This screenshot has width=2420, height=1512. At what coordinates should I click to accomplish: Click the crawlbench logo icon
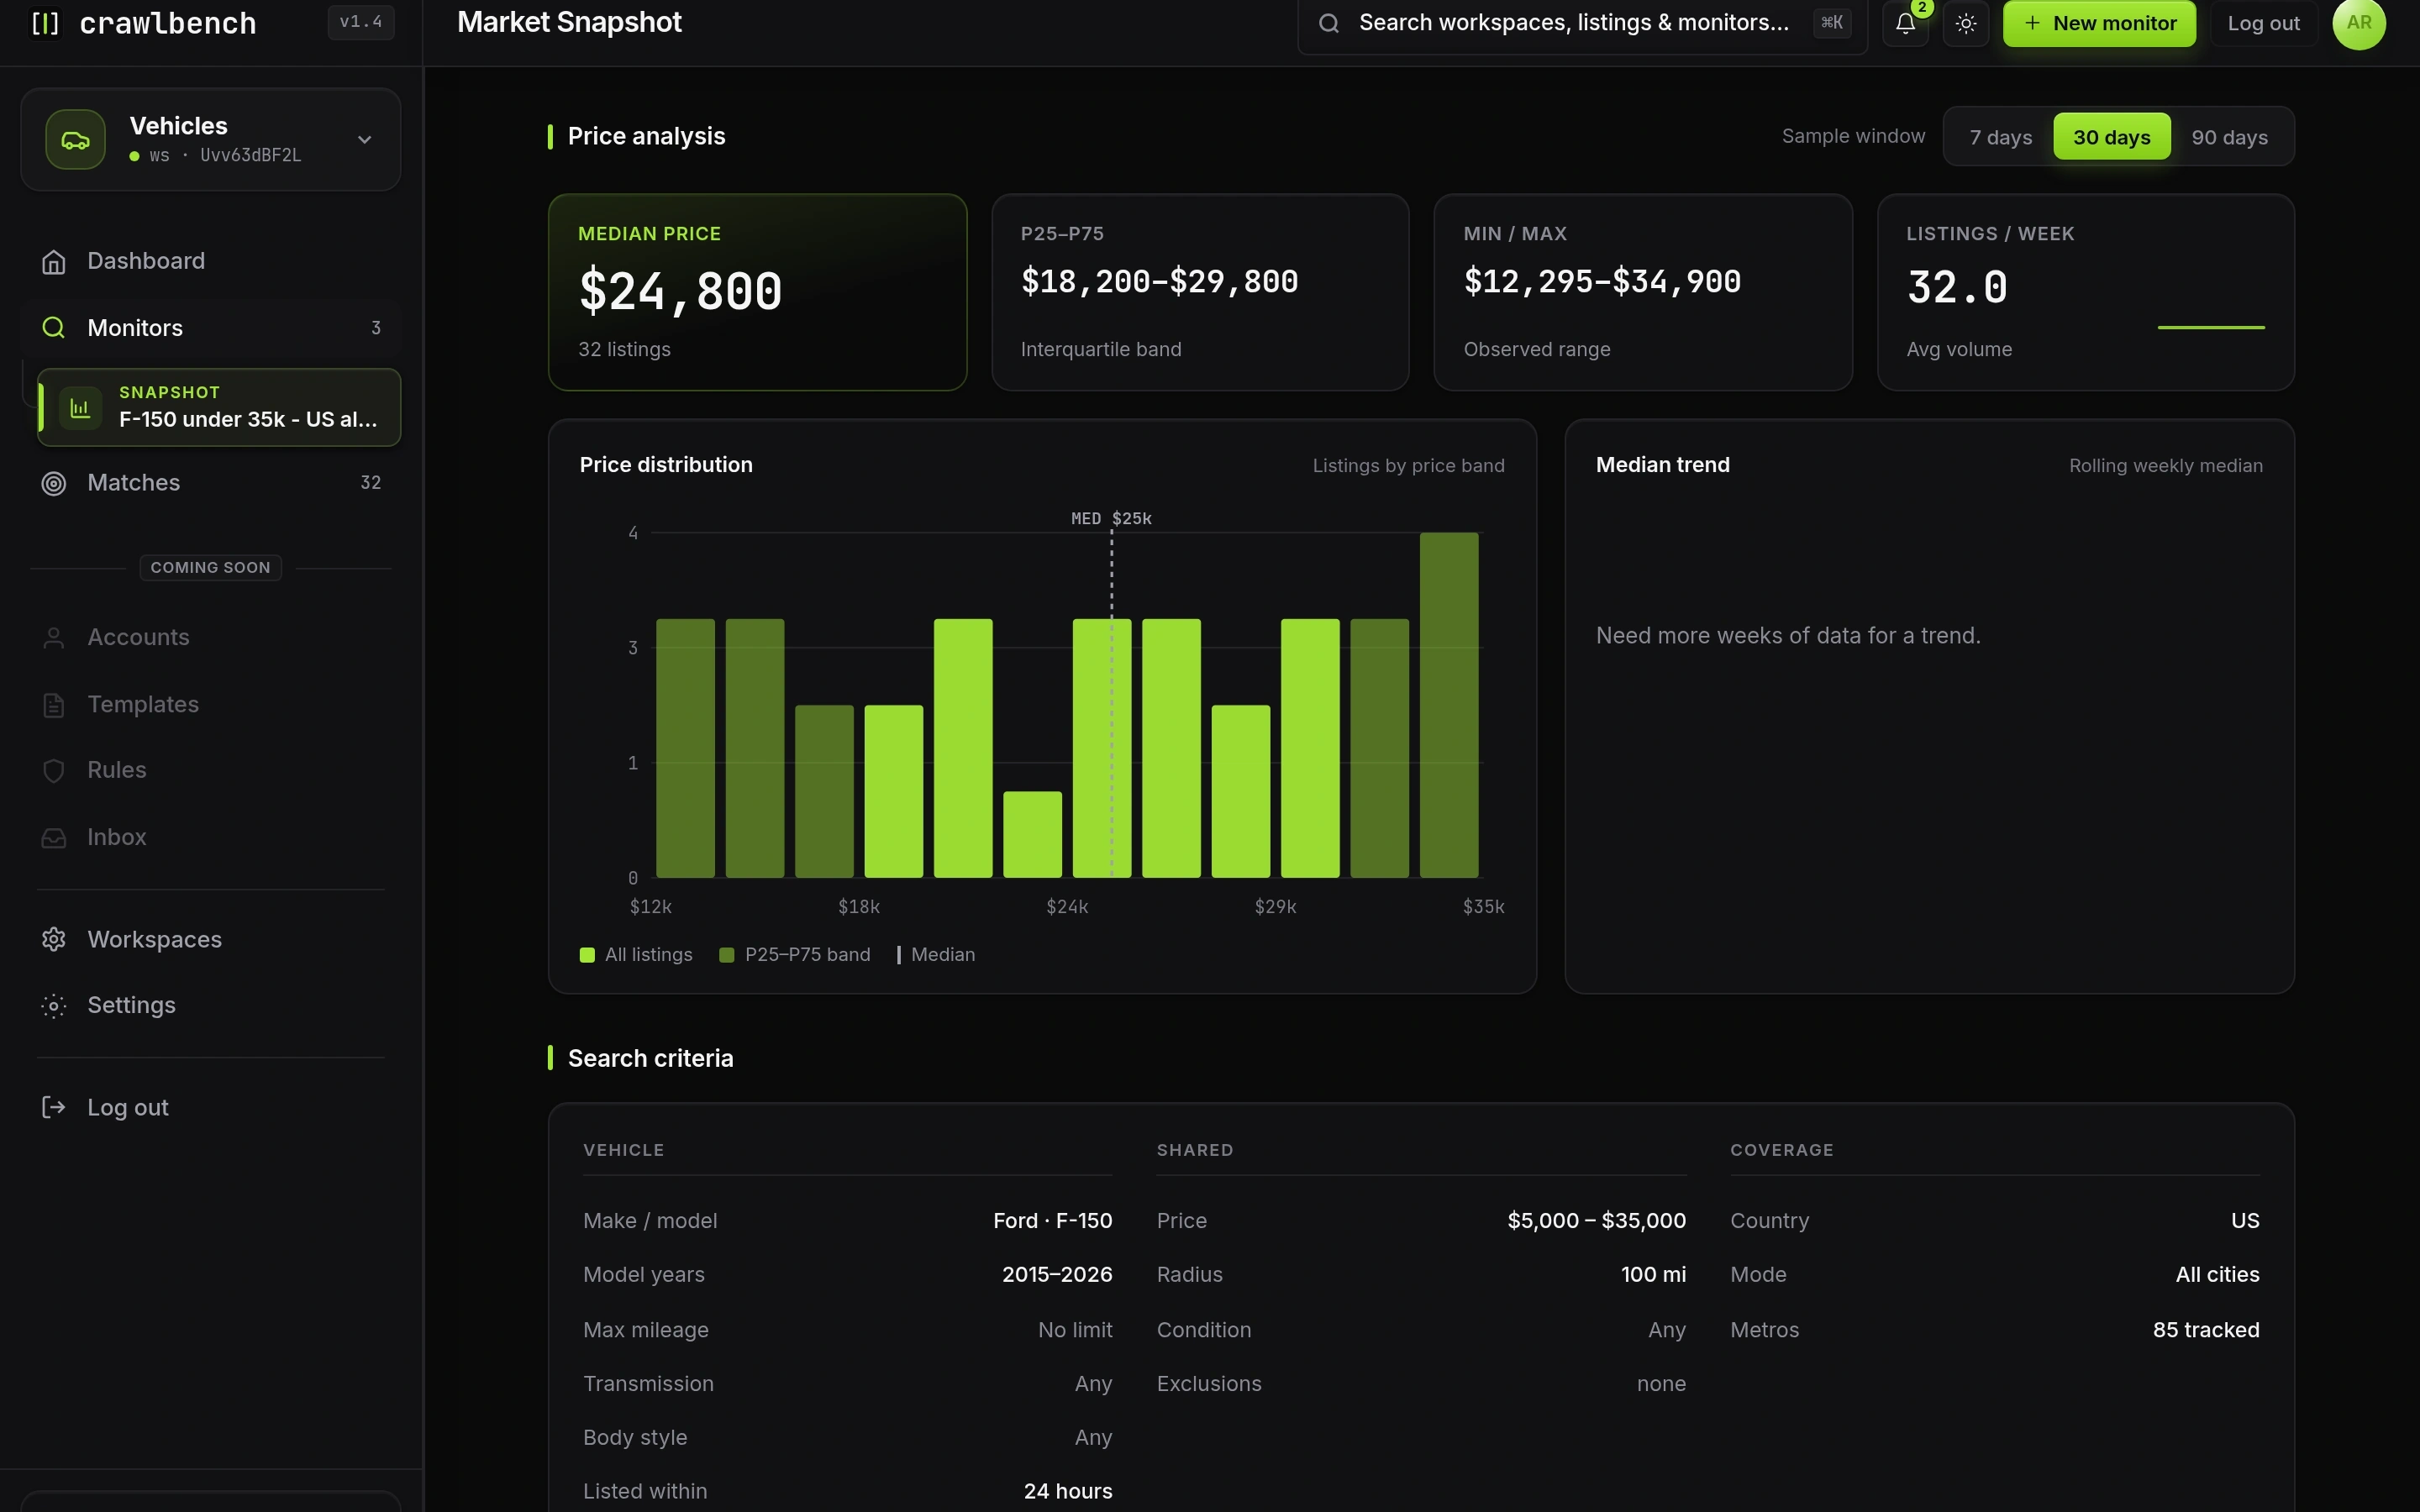45,23
